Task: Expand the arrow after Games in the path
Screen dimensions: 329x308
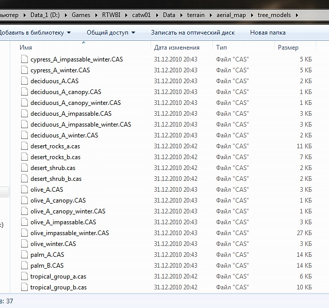Action: (x=96, y=15)
